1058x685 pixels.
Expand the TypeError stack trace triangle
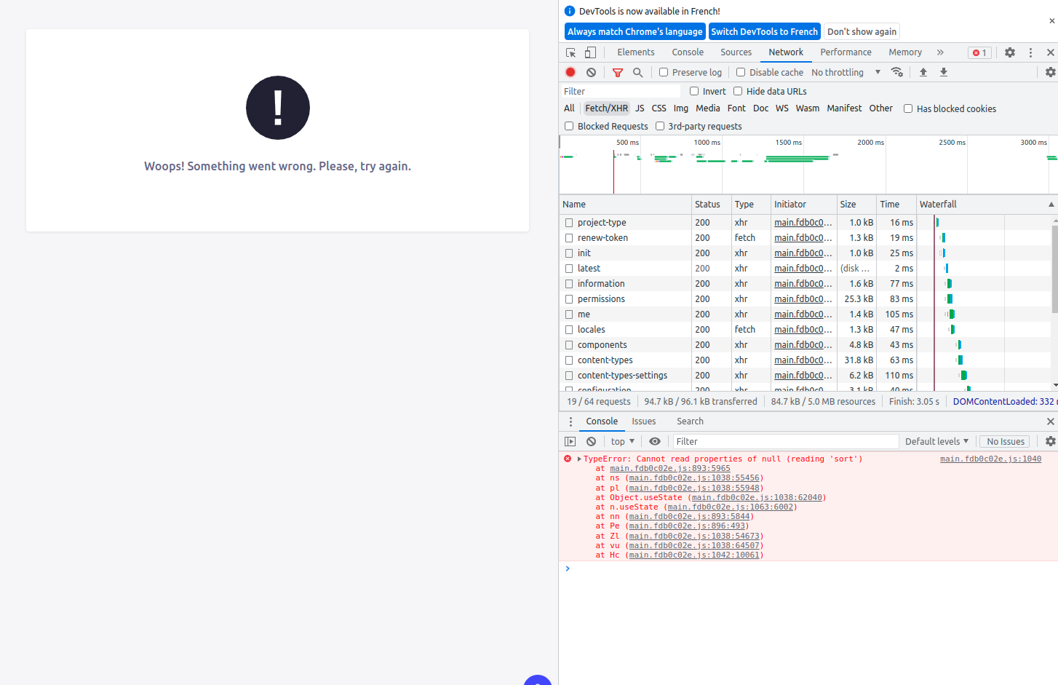pos(579,459)
